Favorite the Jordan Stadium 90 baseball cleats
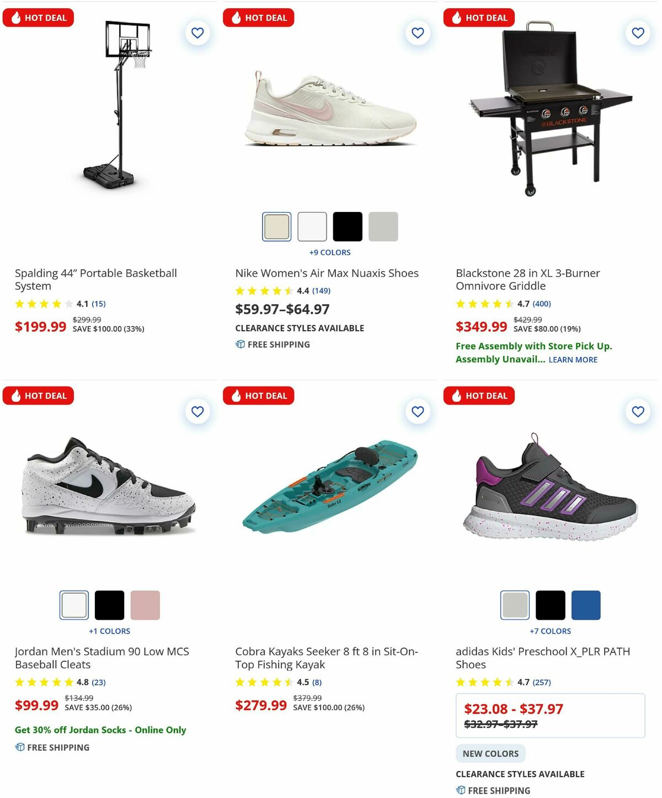Image resolution: width=662 pixels, height=798 pixels. (197, 412)
